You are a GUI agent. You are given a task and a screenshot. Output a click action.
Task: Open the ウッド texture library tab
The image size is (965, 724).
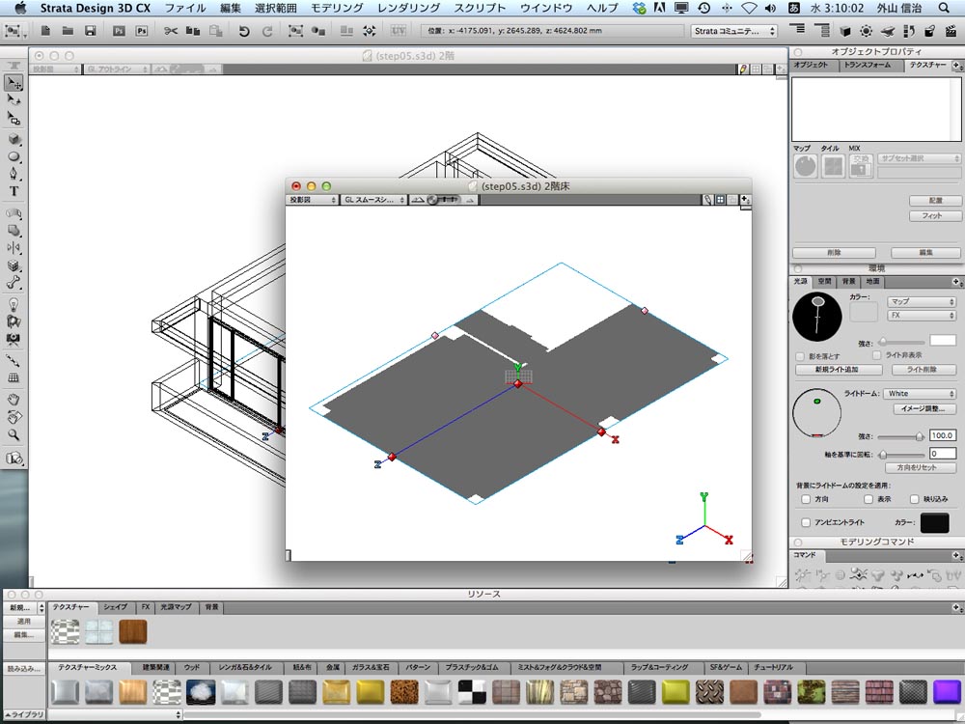tap(192, 667)
